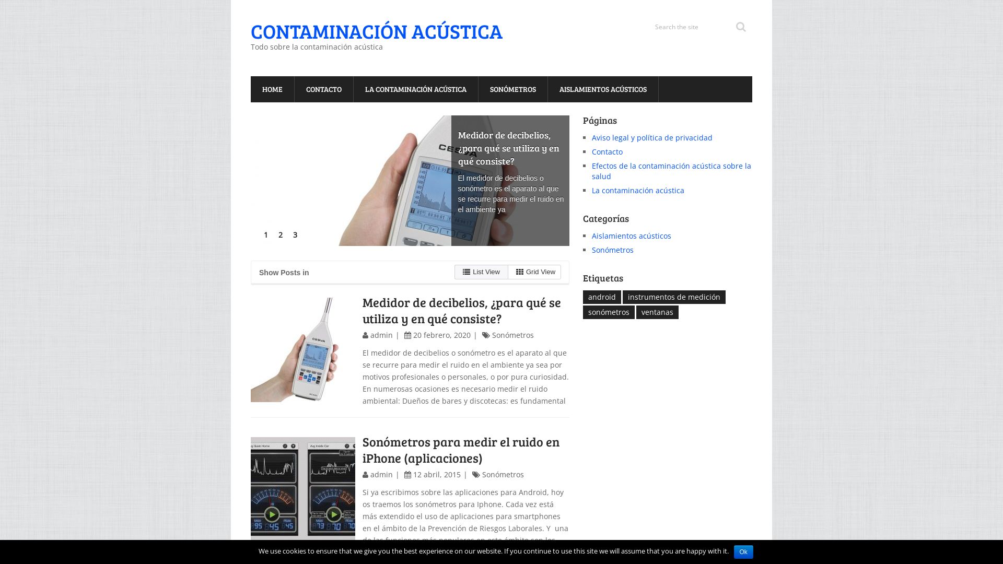
Task: Click the site search input field
Action: click(690, 26)
